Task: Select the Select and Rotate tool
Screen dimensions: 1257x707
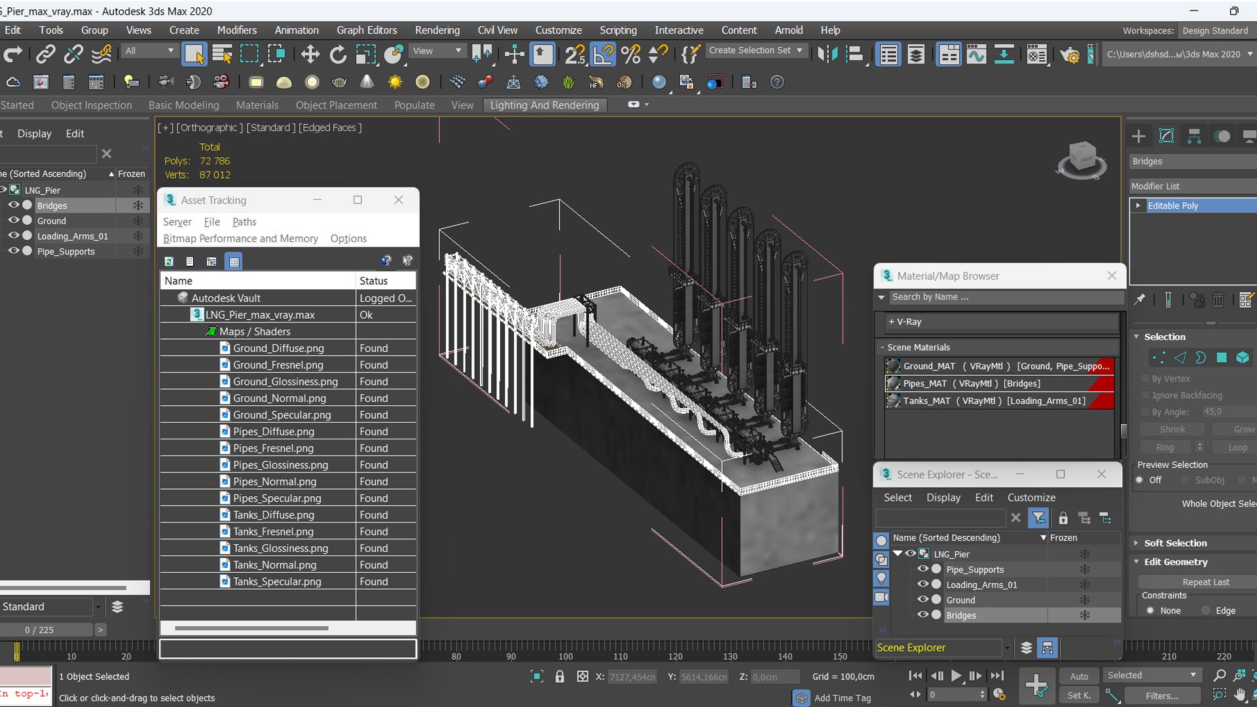Action: pyautogui.click(x=338, y=54)
